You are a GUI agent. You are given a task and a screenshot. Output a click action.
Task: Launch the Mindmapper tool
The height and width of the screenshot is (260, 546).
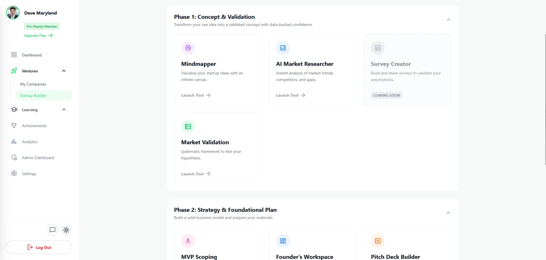196,95
